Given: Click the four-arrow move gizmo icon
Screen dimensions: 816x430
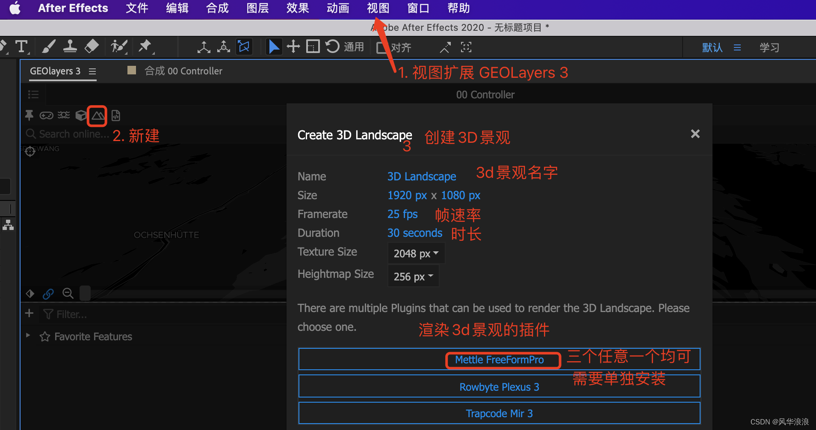Looking at the screenshot, I should click(x=293, y=46).
